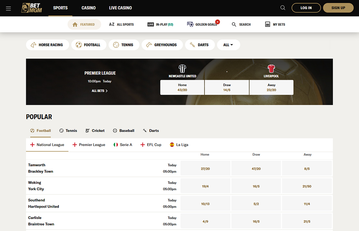Viewport: 359px width, 231px height.
Task: Open the In-Play live section
Action: click(160, 24)
